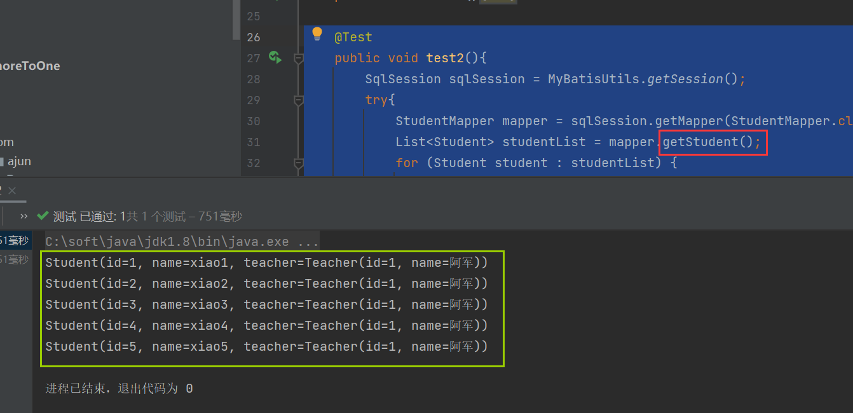Select first test result in tree

(14, 240)
